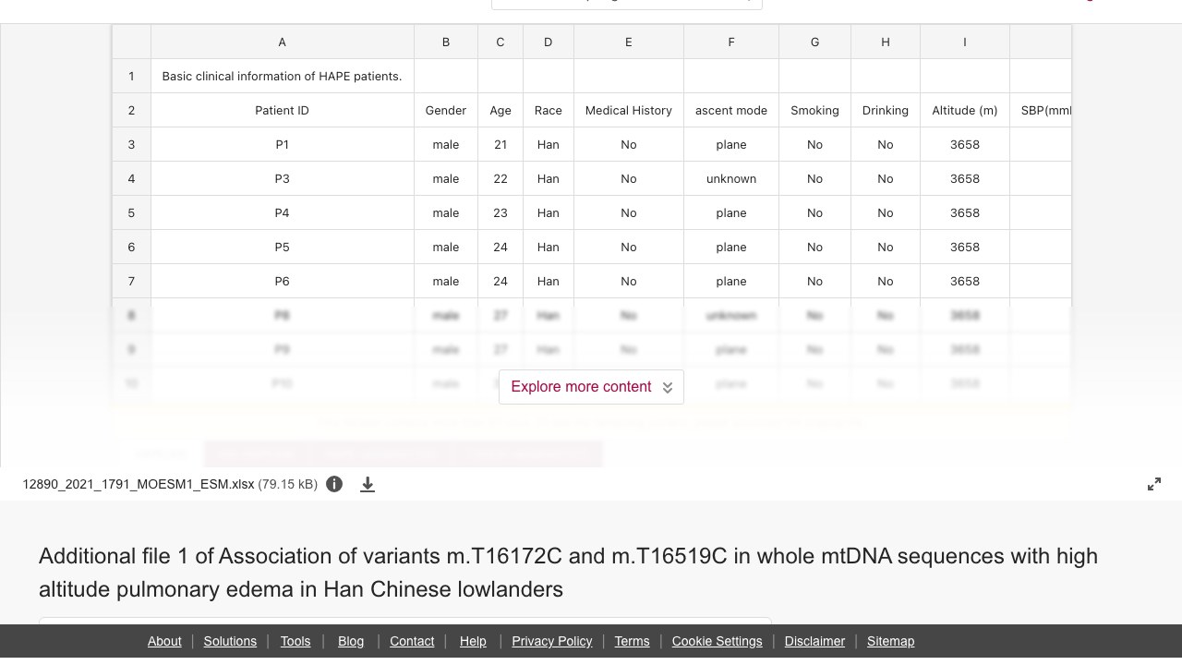Select the 'Drinking' header cell

pyautogui.click(x=886, y=110)
